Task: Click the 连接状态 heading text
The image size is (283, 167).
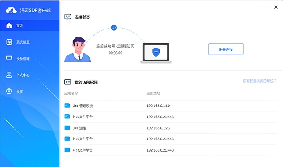Action: 82,17
